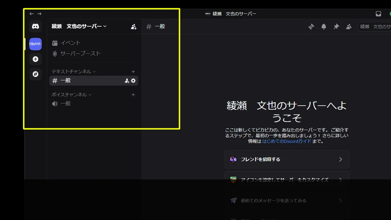This screenshot has width=391, height=220.
Task: Click the invite people icon beside server name
Action: tap(133, 26)
